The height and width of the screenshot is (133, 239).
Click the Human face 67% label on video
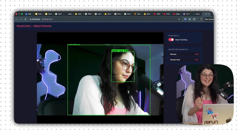click(120, 51)
